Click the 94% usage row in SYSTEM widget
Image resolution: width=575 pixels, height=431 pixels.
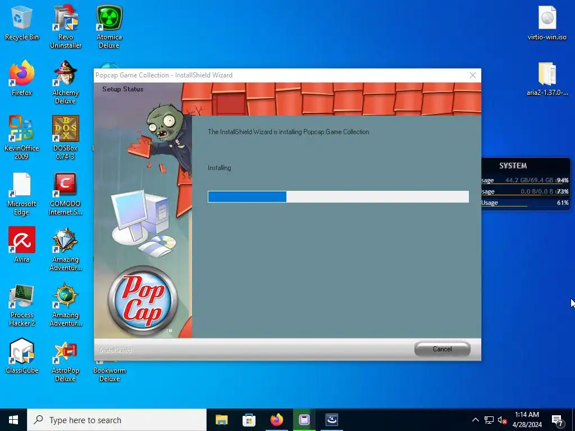point(525,180)
